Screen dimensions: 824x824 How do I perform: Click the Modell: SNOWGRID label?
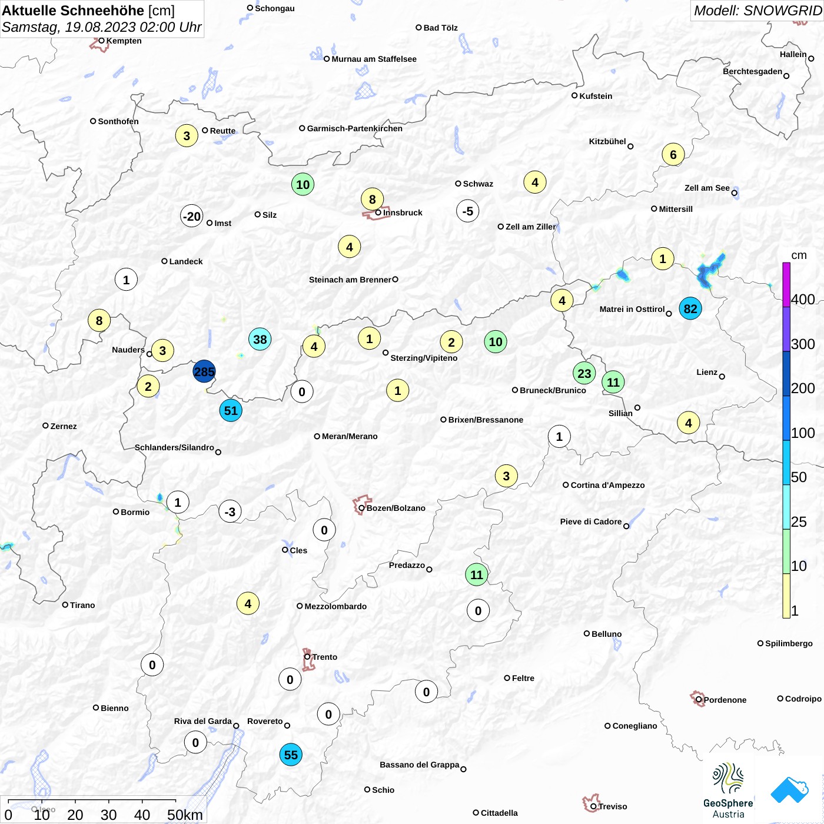[x=757, y=10]
